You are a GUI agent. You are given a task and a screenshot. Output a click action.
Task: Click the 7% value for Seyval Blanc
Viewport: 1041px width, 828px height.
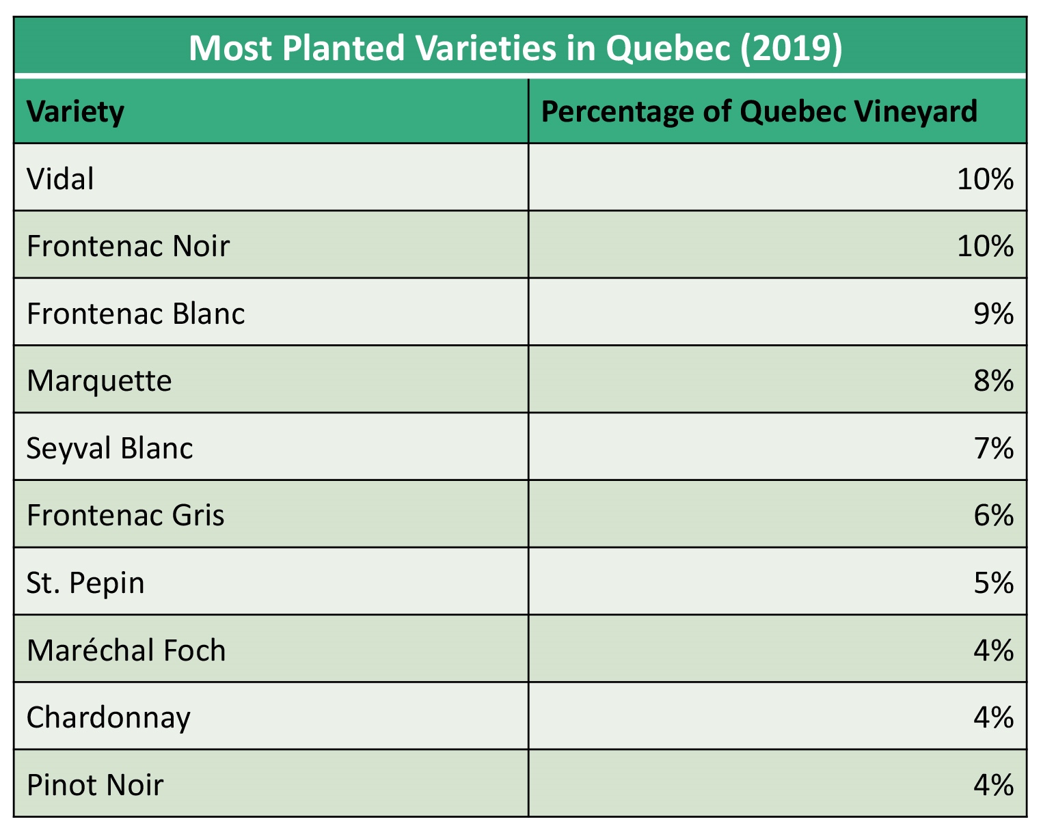tap(993, 448)
